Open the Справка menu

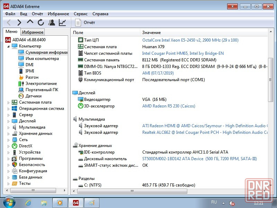[x=100, y=14]
